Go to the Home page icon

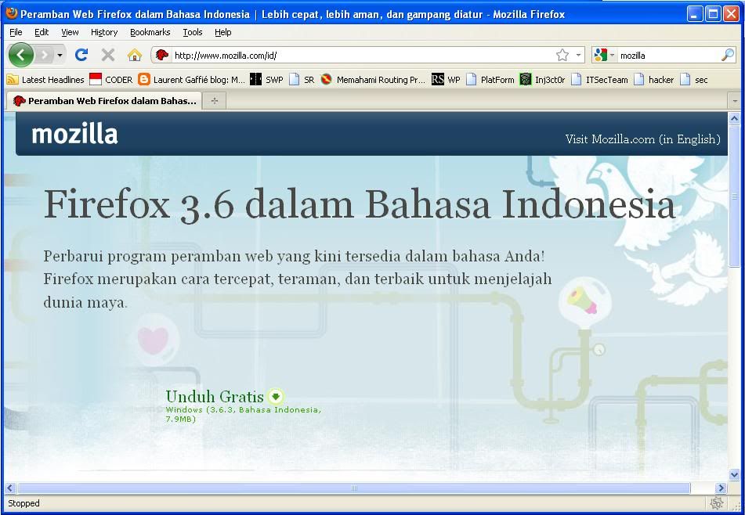pos(135,55)
